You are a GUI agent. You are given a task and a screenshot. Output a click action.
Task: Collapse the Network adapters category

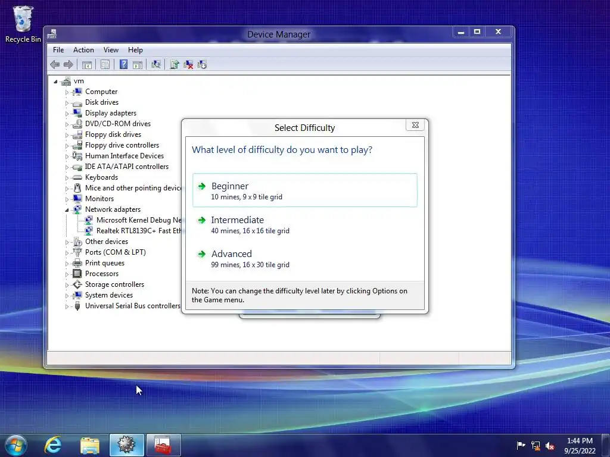(x=67, y=210)
